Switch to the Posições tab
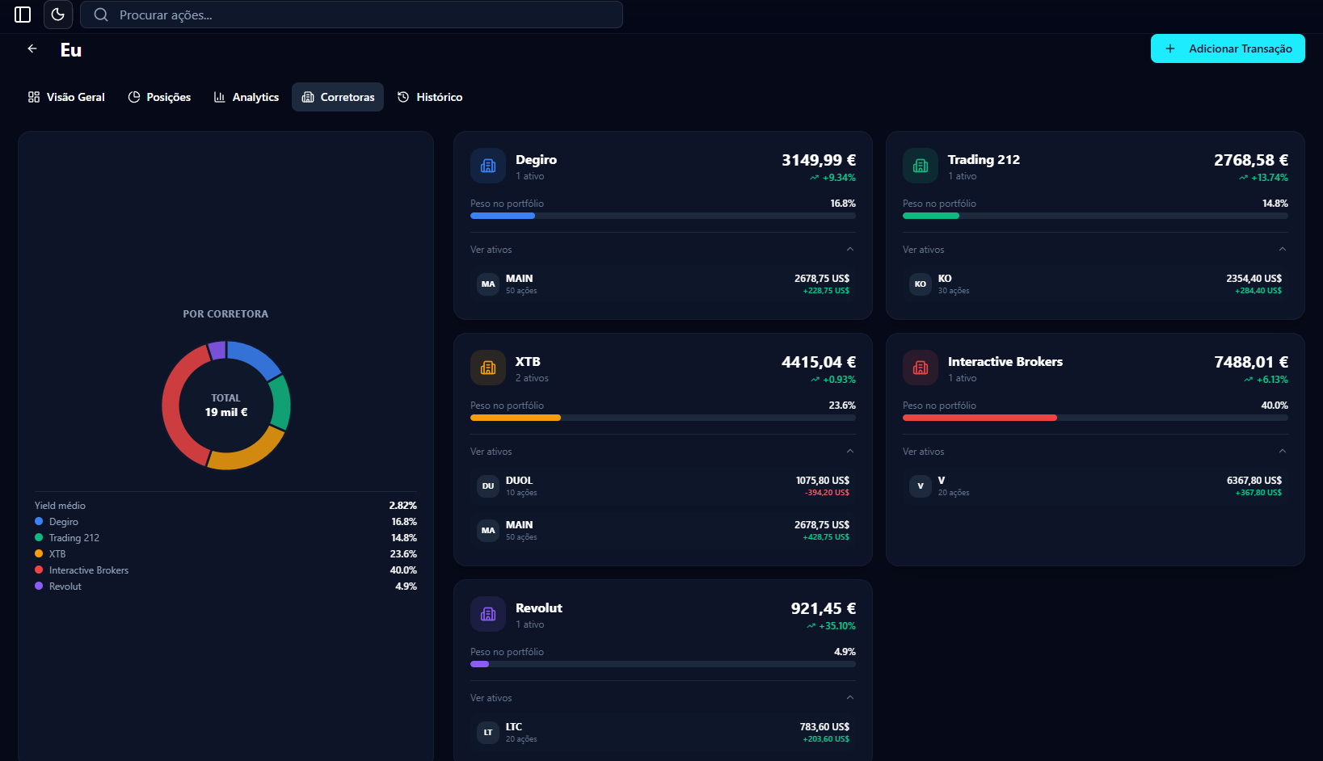This screenshot has width=1323, height=761. click(x=159, y=97)
